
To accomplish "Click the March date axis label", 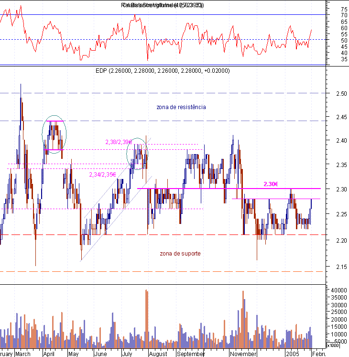I will tap(23, 354).
